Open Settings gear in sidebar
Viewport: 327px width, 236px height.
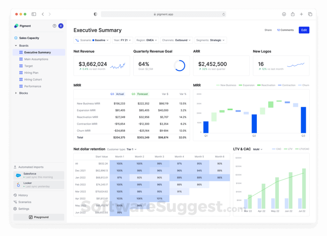click(x=15, y=209)
